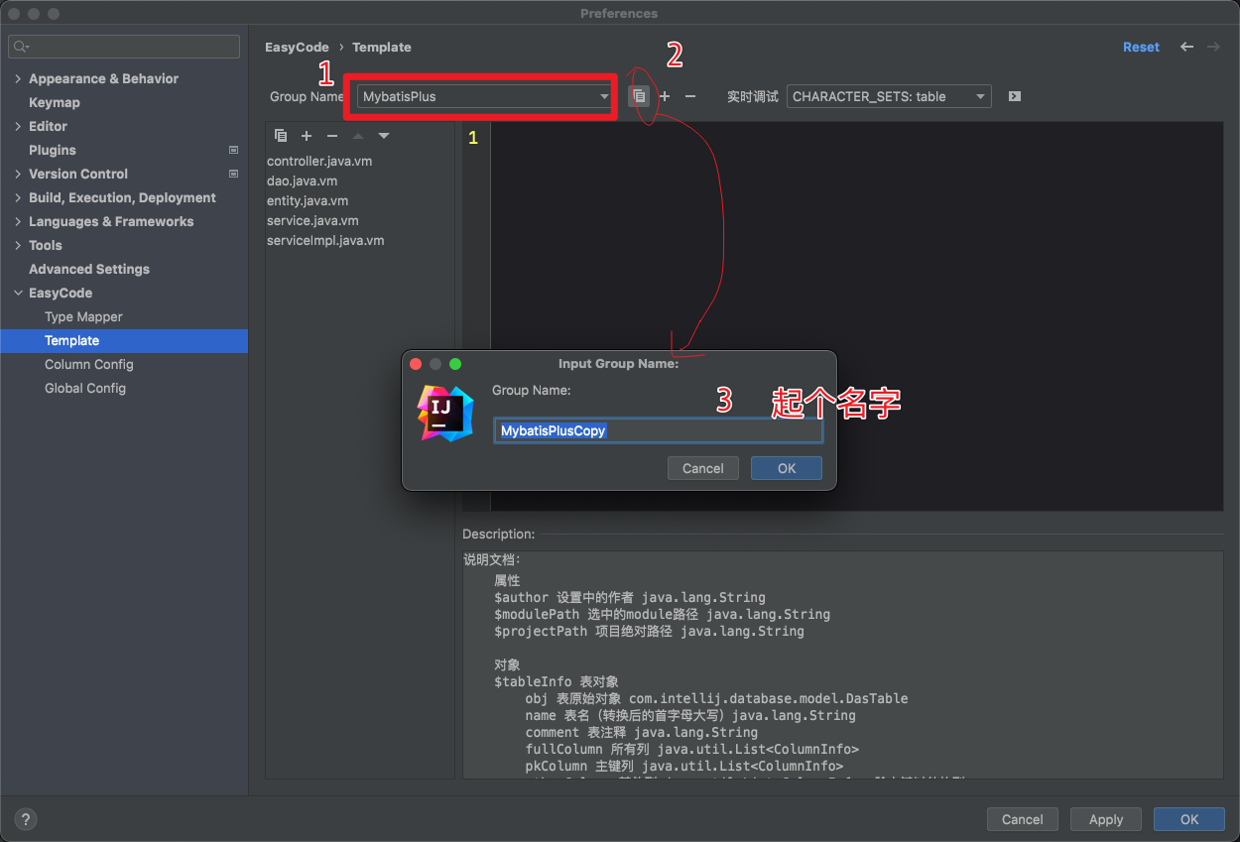Click Version Control settings indicator icon
The height and width of the screenshot is (842, 1240).
(x=233, y=174)
